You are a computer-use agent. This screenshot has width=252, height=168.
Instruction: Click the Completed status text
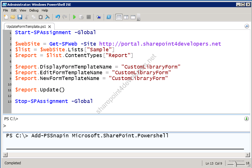pyautogui.click(x=13, y=163)
